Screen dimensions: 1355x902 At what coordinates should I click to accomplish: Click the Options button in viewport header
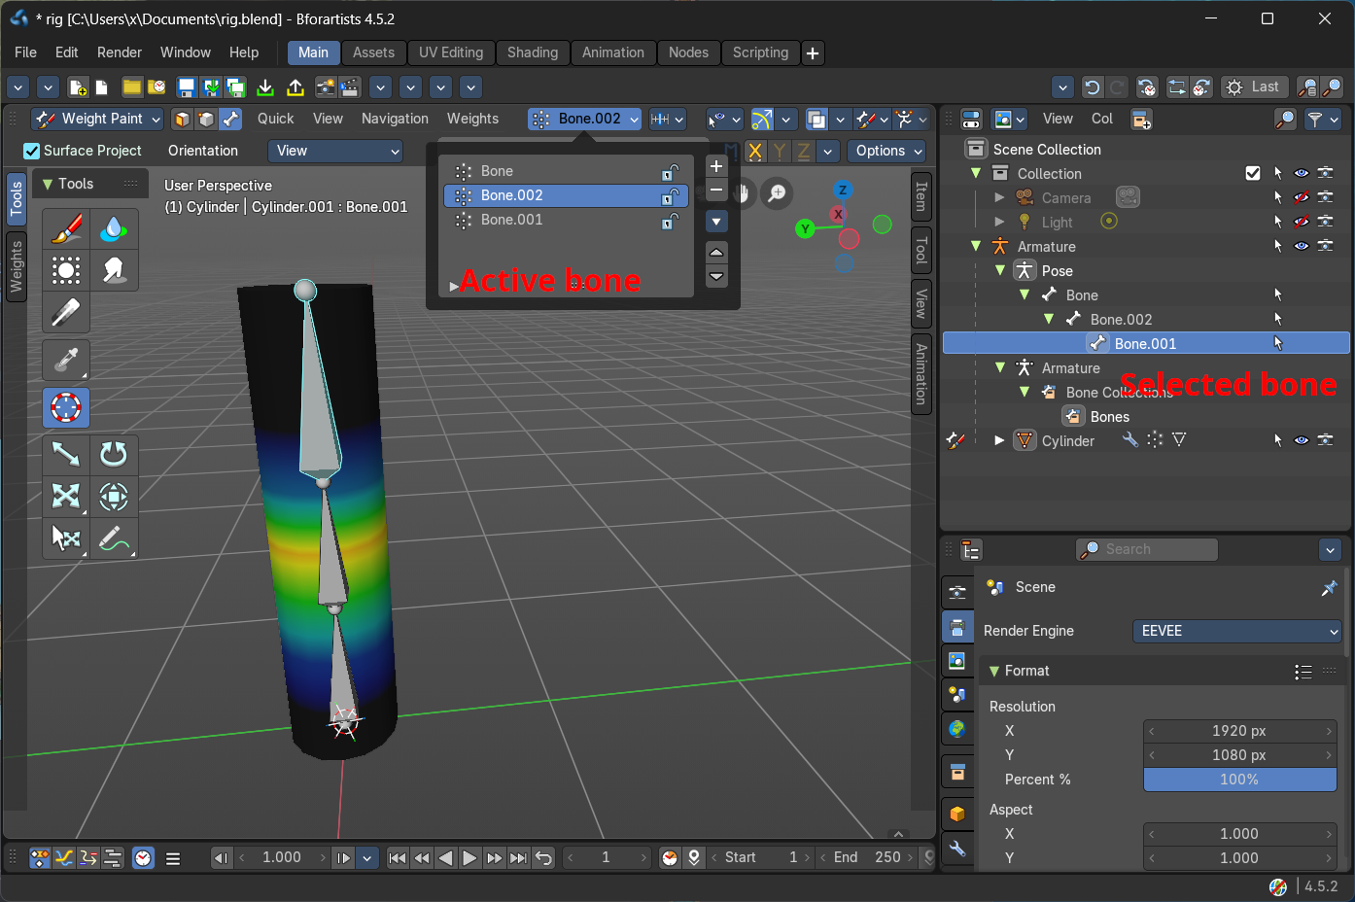pyautogui.click(x=888, y=151)
